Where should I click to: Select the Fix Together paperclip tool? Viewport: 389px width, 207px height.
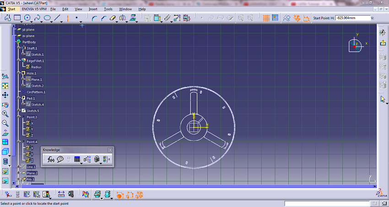pyautogui.click(x=167, y=18)
